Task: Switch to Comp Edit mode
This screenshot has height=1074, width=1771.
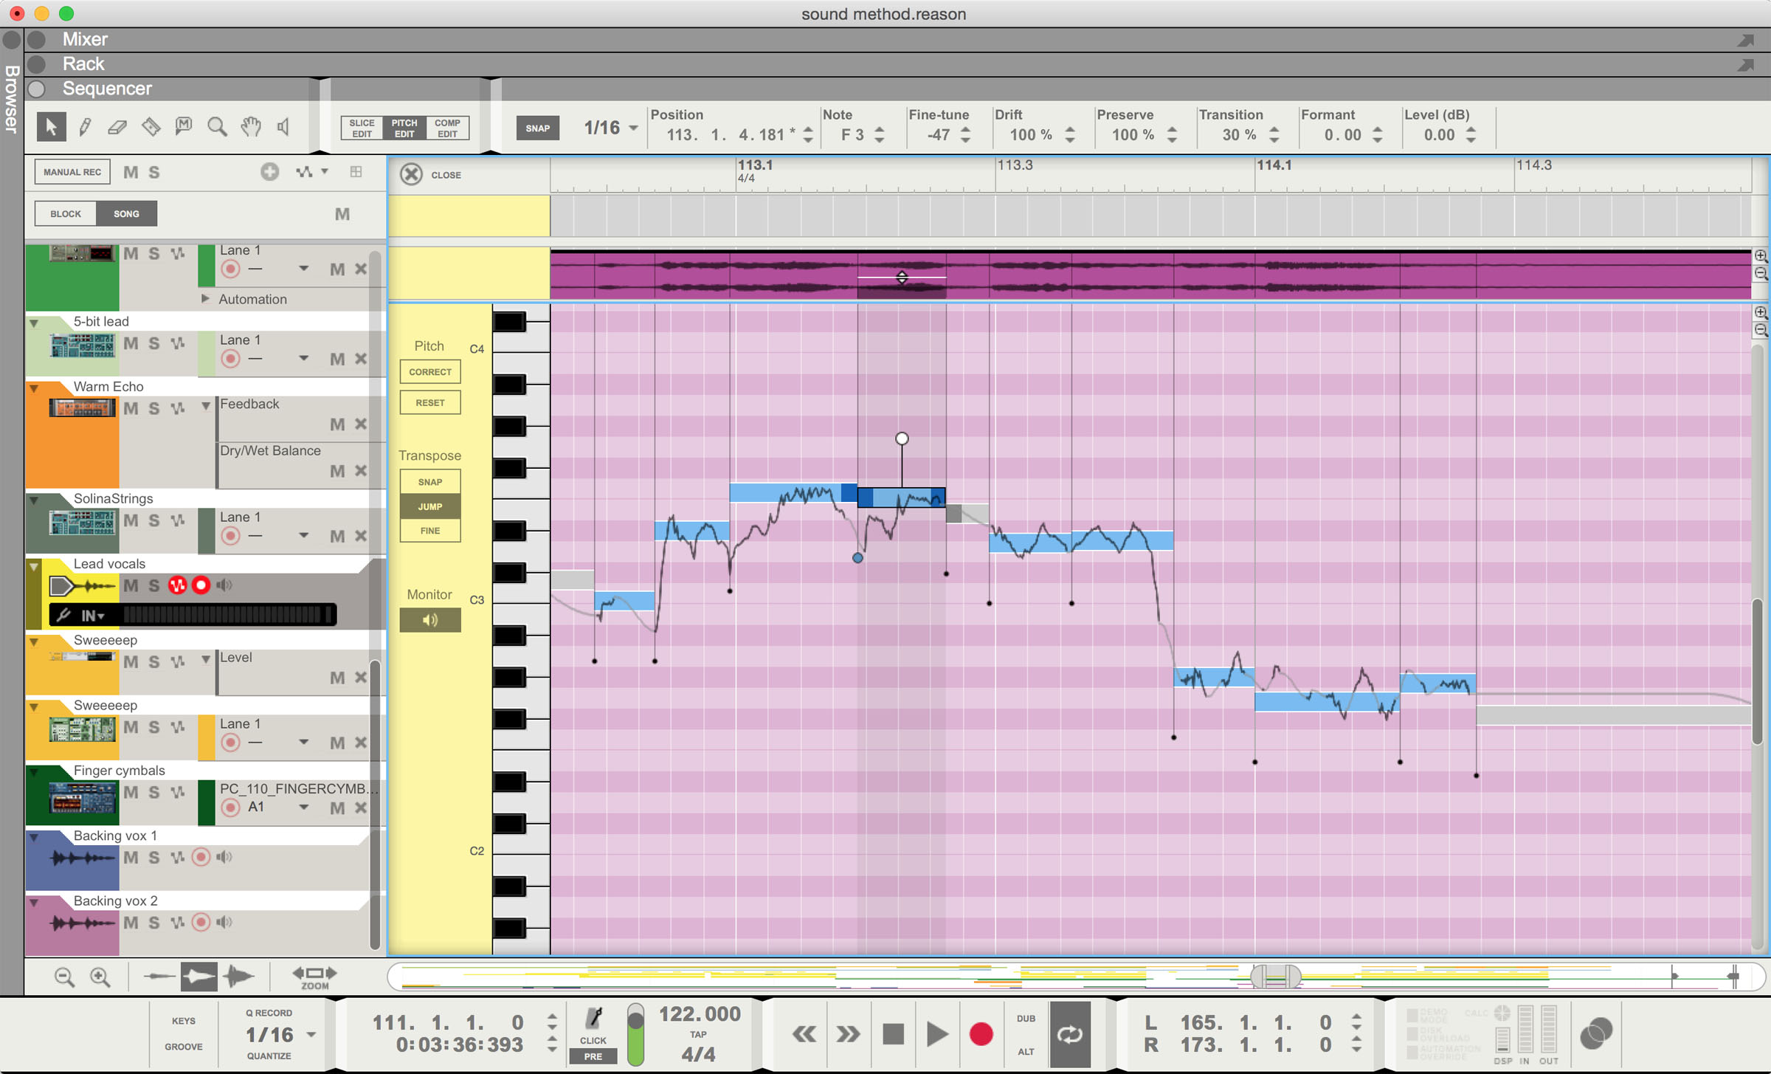Action: point(447,128)
